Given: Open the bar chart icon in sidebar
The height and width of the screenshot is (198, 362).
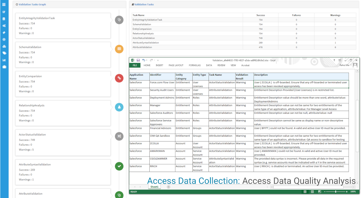Looking at the screenshot, I should pos(4,60).
